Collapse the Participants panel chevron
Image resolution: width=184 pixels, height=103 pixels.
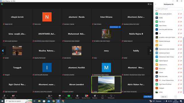point(156,4)
